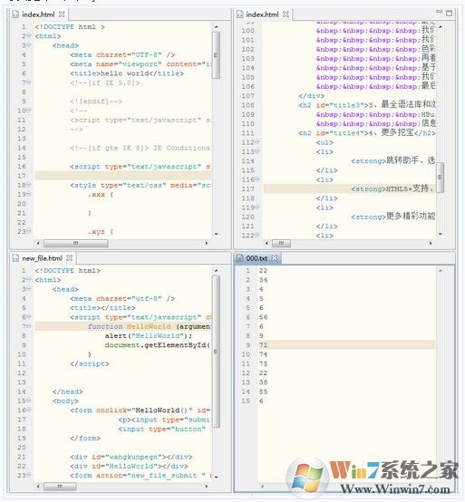Click the right scroll arrow under left index.html pane

pos(207,244)
